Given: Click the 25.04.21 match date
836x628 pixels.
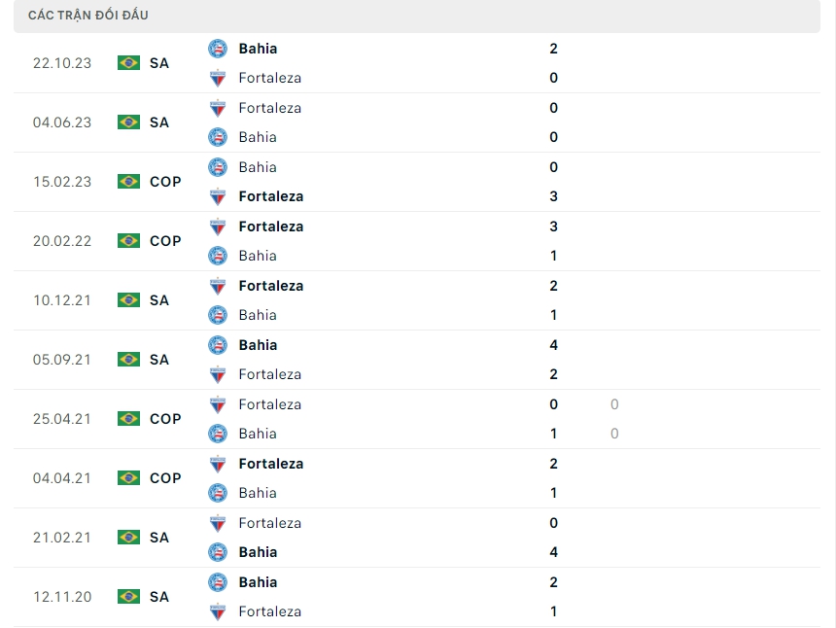Looking at the screenshot, I should 62,419.
